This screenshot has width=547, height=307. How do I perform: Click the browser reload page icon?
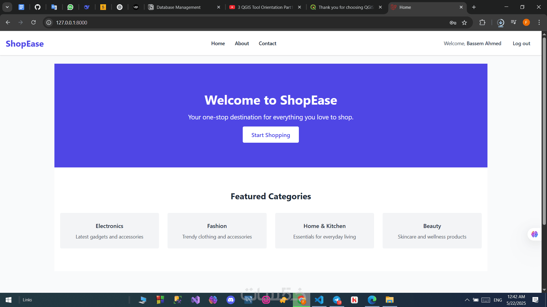34,22
